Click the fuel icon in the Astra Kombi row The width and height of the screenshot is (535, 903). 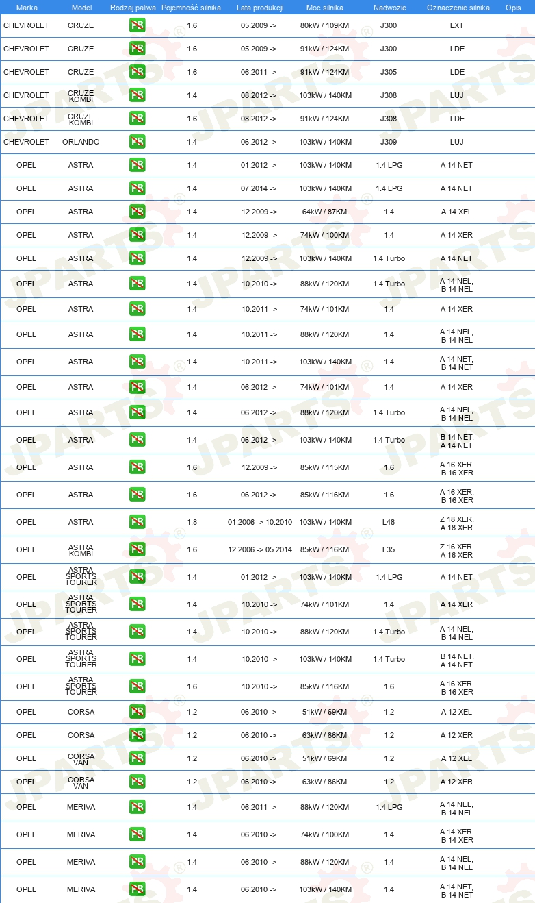click(x=137, y=549)
